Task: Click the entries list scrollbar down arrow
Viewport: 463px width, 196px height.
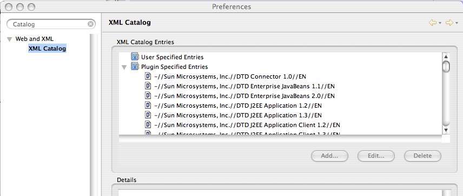Action: [x=446, y=130]
